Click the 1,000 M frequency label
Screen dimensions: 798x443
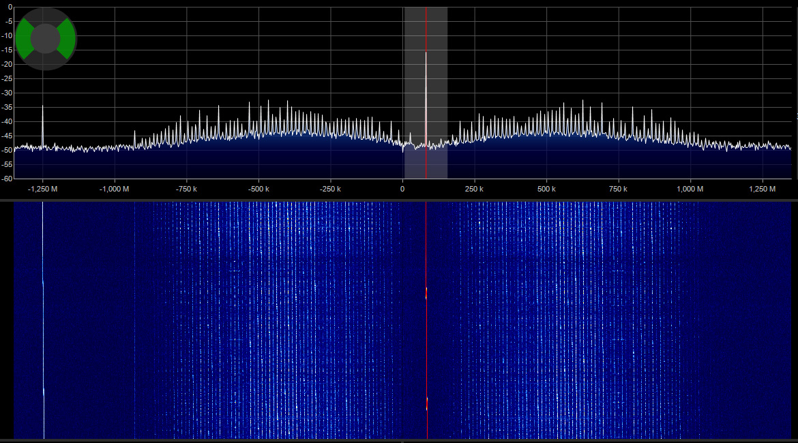[690, 189]
